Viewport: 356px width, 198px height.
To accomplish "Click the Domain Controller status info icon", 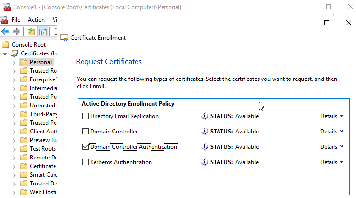I will (x=205, y=132).
